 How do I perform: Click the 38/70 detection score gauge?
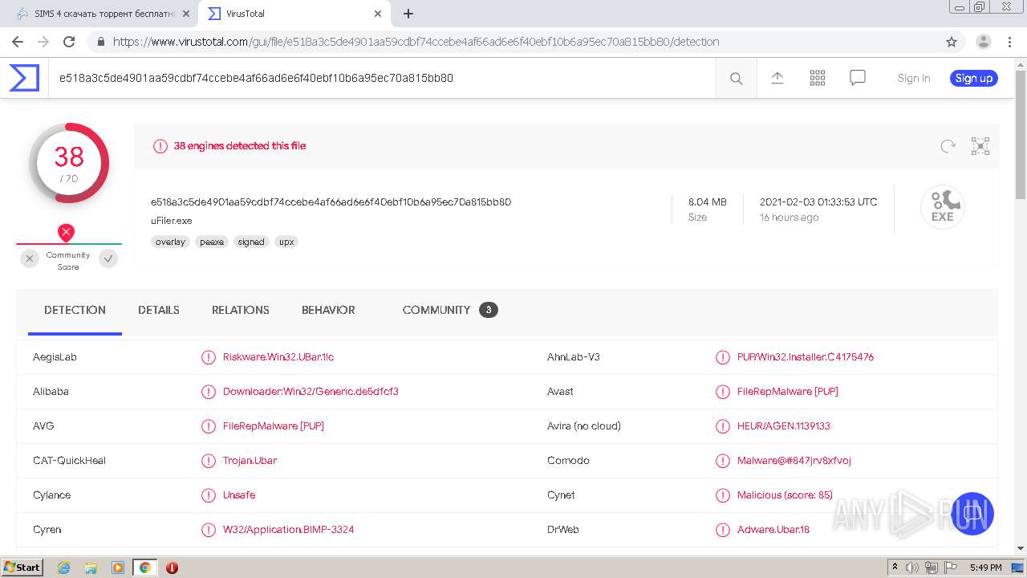pyautogui.click(x=69, y=163)
